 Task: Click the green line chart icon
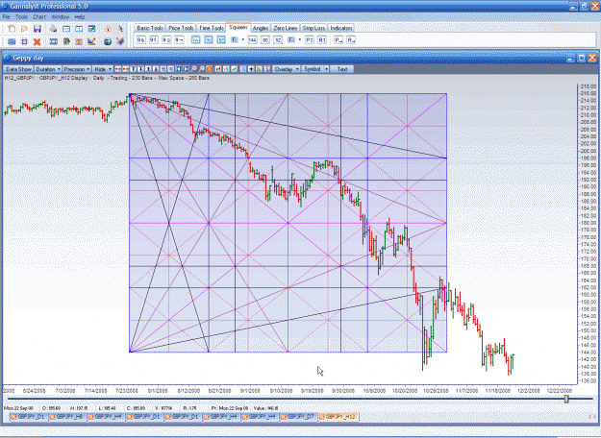pos(234,69)
